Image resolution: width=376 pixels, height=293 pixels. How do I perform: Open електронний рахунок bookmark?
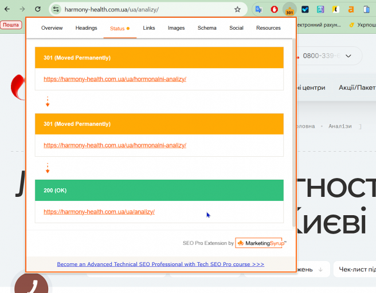pyautogui.click(x=319, y=25)
